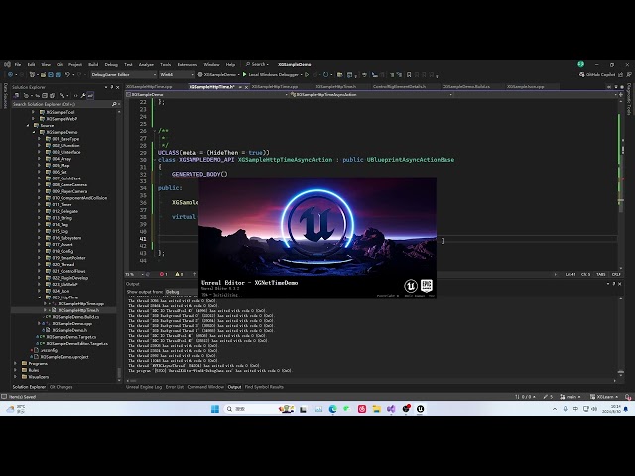Select the 012_Delegate folder
This screenshot has width=635, height=476.
click(x=65, y=211)
